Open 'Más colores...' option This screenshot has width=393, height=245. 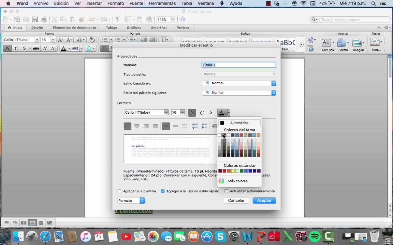pyautogui.click(x=239, y=181)
